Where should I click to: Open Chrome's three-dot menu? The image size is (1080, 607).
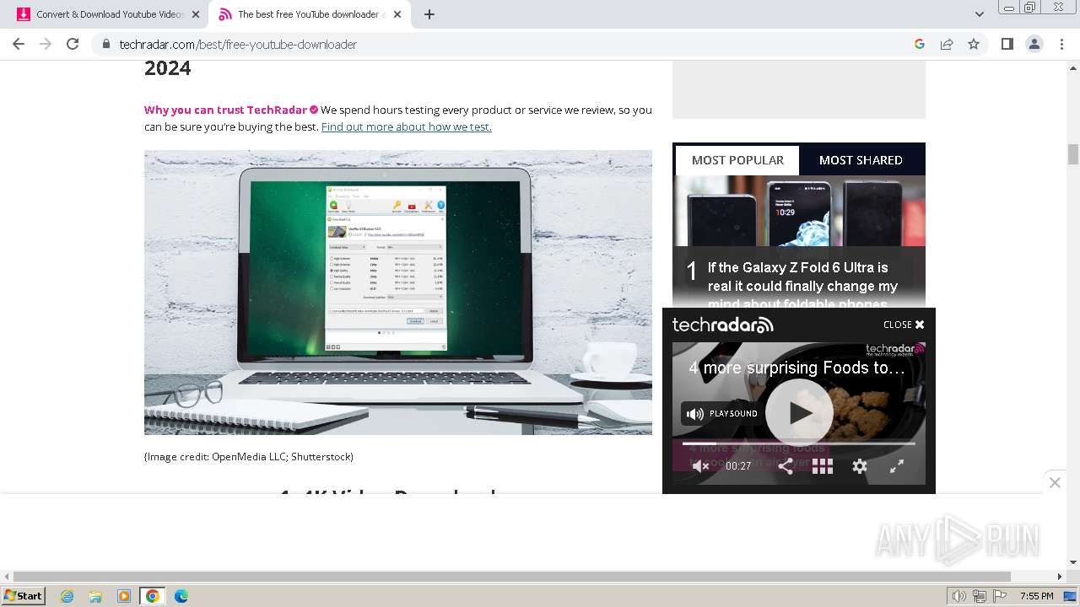pyautogui.click(x=1061, y=44)
